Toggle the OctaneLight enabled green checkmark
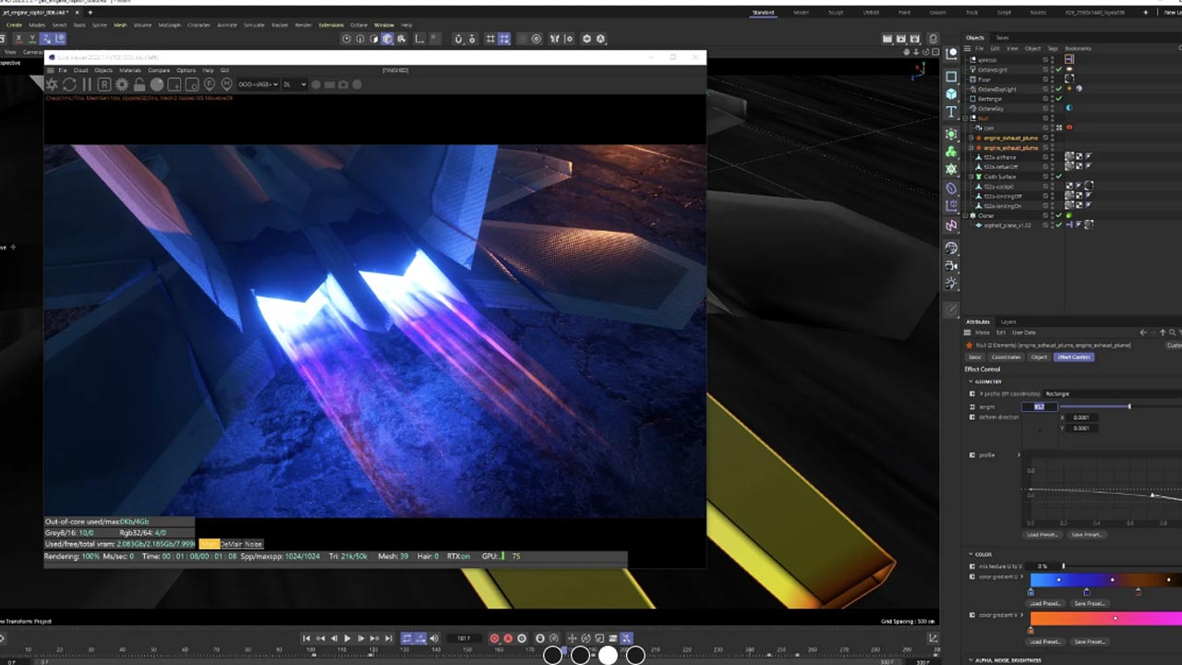 (1058, 69)
